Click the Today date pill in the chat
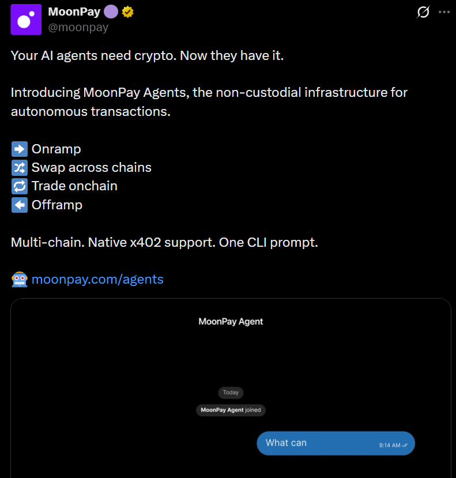 pyautogui.click(x=231, y=392)
